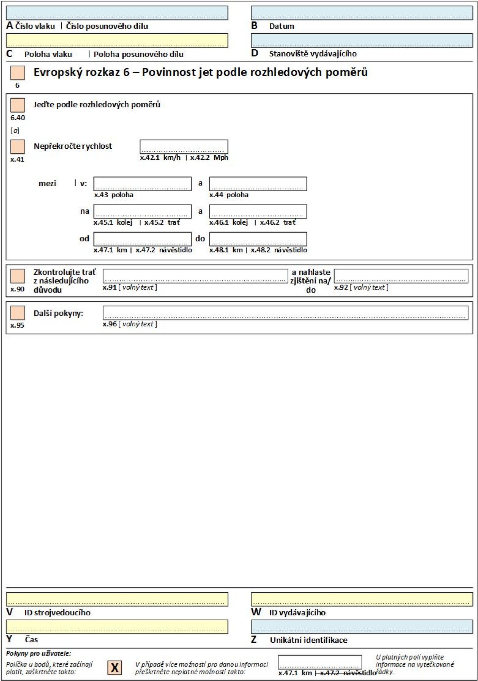Select the x.45.1 kolej input field
The image size is (478, 681).
coord(142,212)
